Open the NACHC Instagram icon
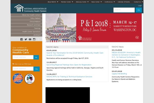 pyautogui.click(x=34, y=39)
